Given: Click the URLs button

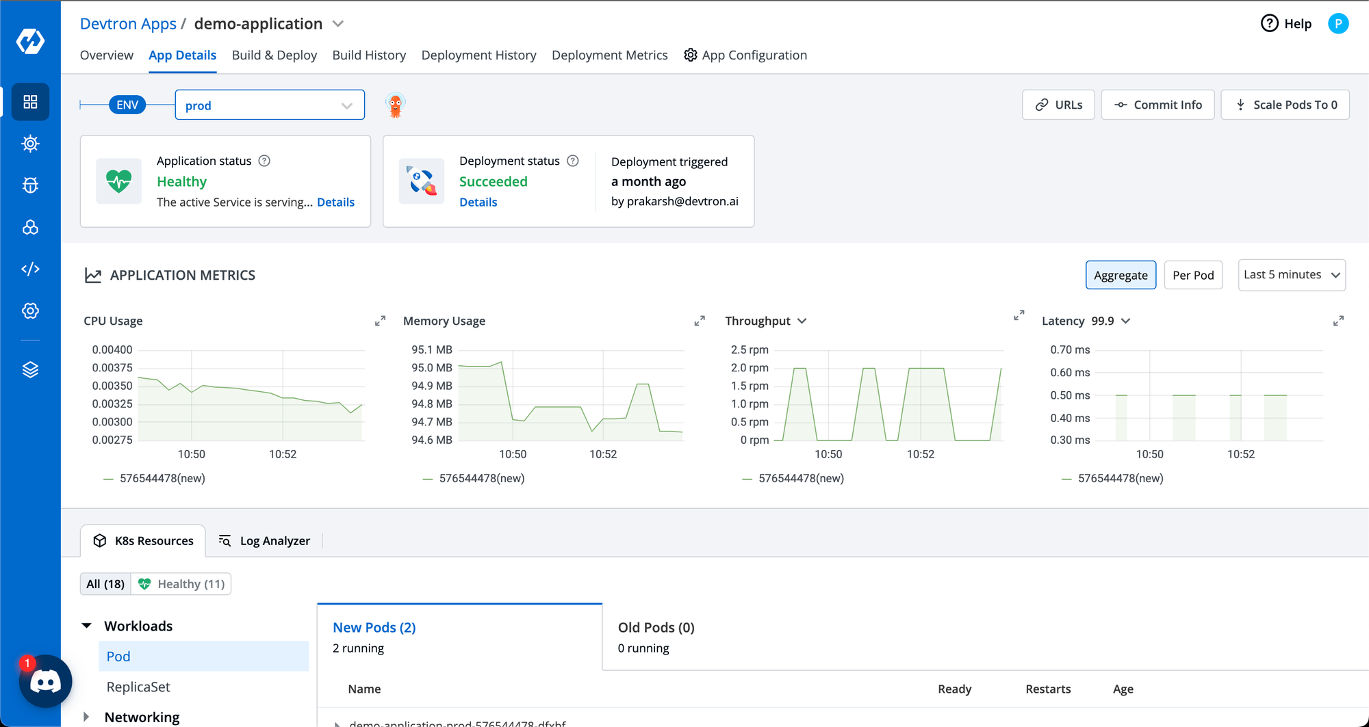Looking at the screenshot, I should pyautogui.click(x=1058, y=105).
